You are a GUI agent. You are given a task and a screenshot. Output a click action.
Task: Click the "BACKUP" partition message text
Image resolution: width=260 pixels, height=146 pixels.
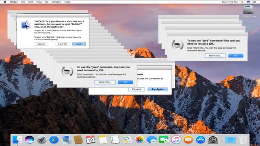pyautogui.click(x=59, y=24)
